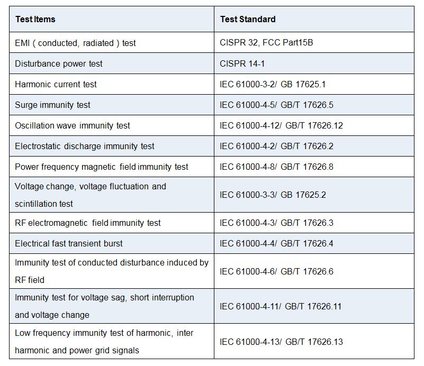
Task: Click the "CISPR 32, FCC Part15B" cell
Action: click(x=266, y=43)
